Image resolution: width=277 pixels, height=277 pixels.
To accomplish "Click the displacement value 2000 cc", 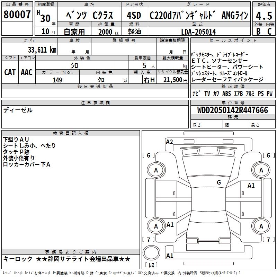I will (x=109, y=32).
